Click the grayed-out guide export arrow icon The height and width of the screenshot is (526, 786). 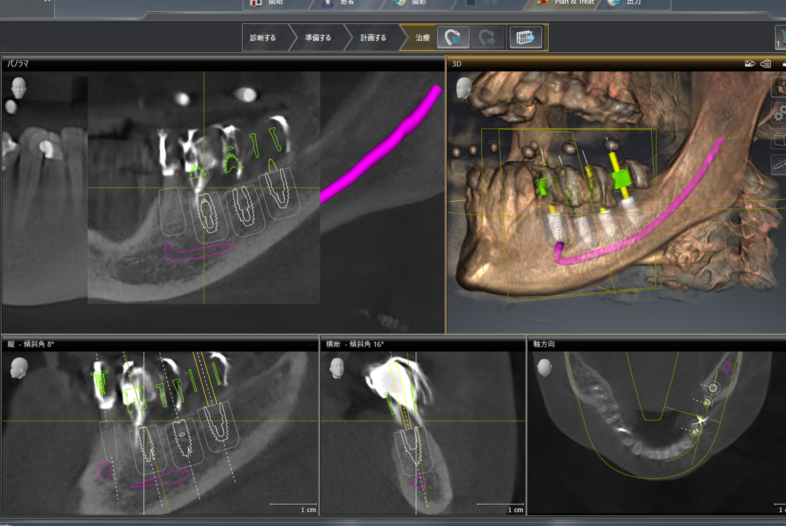[x=487, y=38]
